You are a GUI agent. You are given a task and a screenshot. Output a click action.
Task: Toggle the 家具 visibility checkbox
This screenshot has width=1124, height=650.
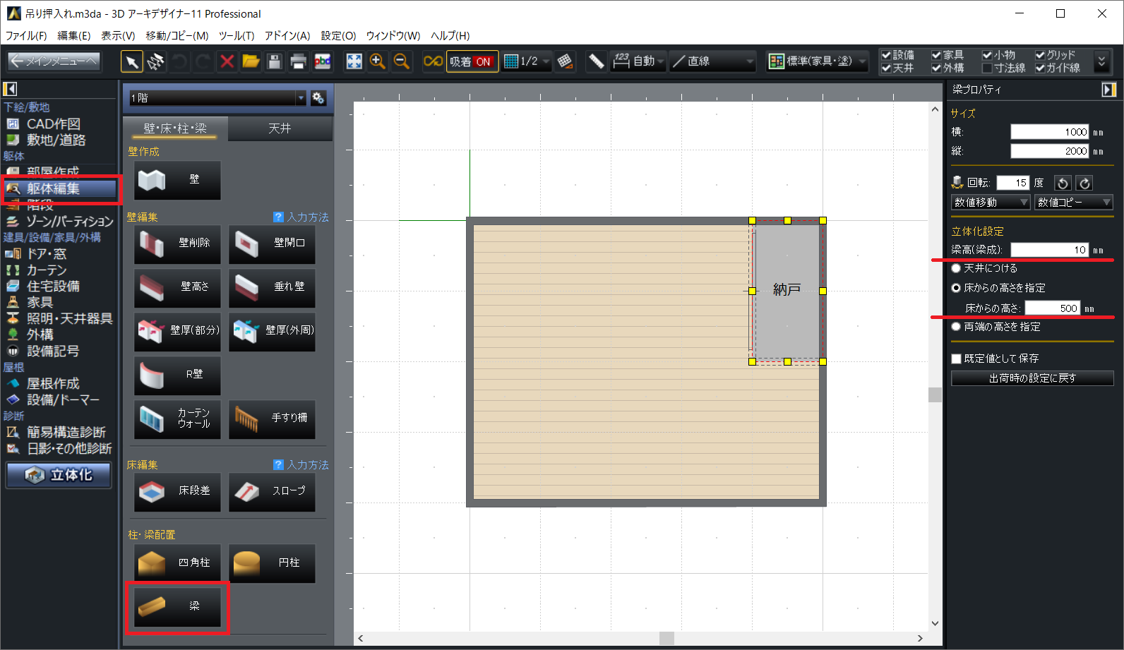pos(936,55)
